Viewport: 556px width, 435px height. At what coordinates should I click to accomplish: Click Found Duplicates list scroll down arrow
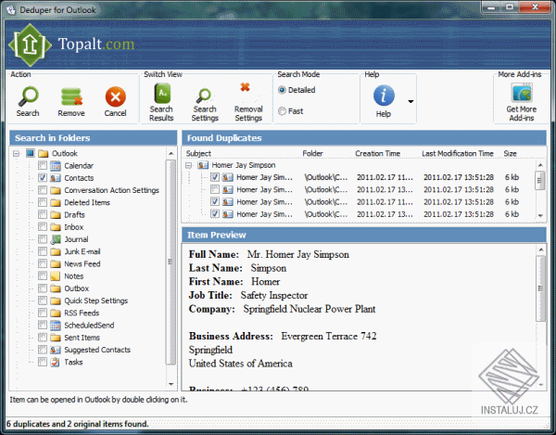(540, 215)
